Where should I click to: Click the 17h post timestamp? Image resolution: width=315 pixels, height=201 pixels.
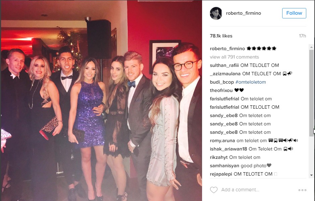point(302,36)
